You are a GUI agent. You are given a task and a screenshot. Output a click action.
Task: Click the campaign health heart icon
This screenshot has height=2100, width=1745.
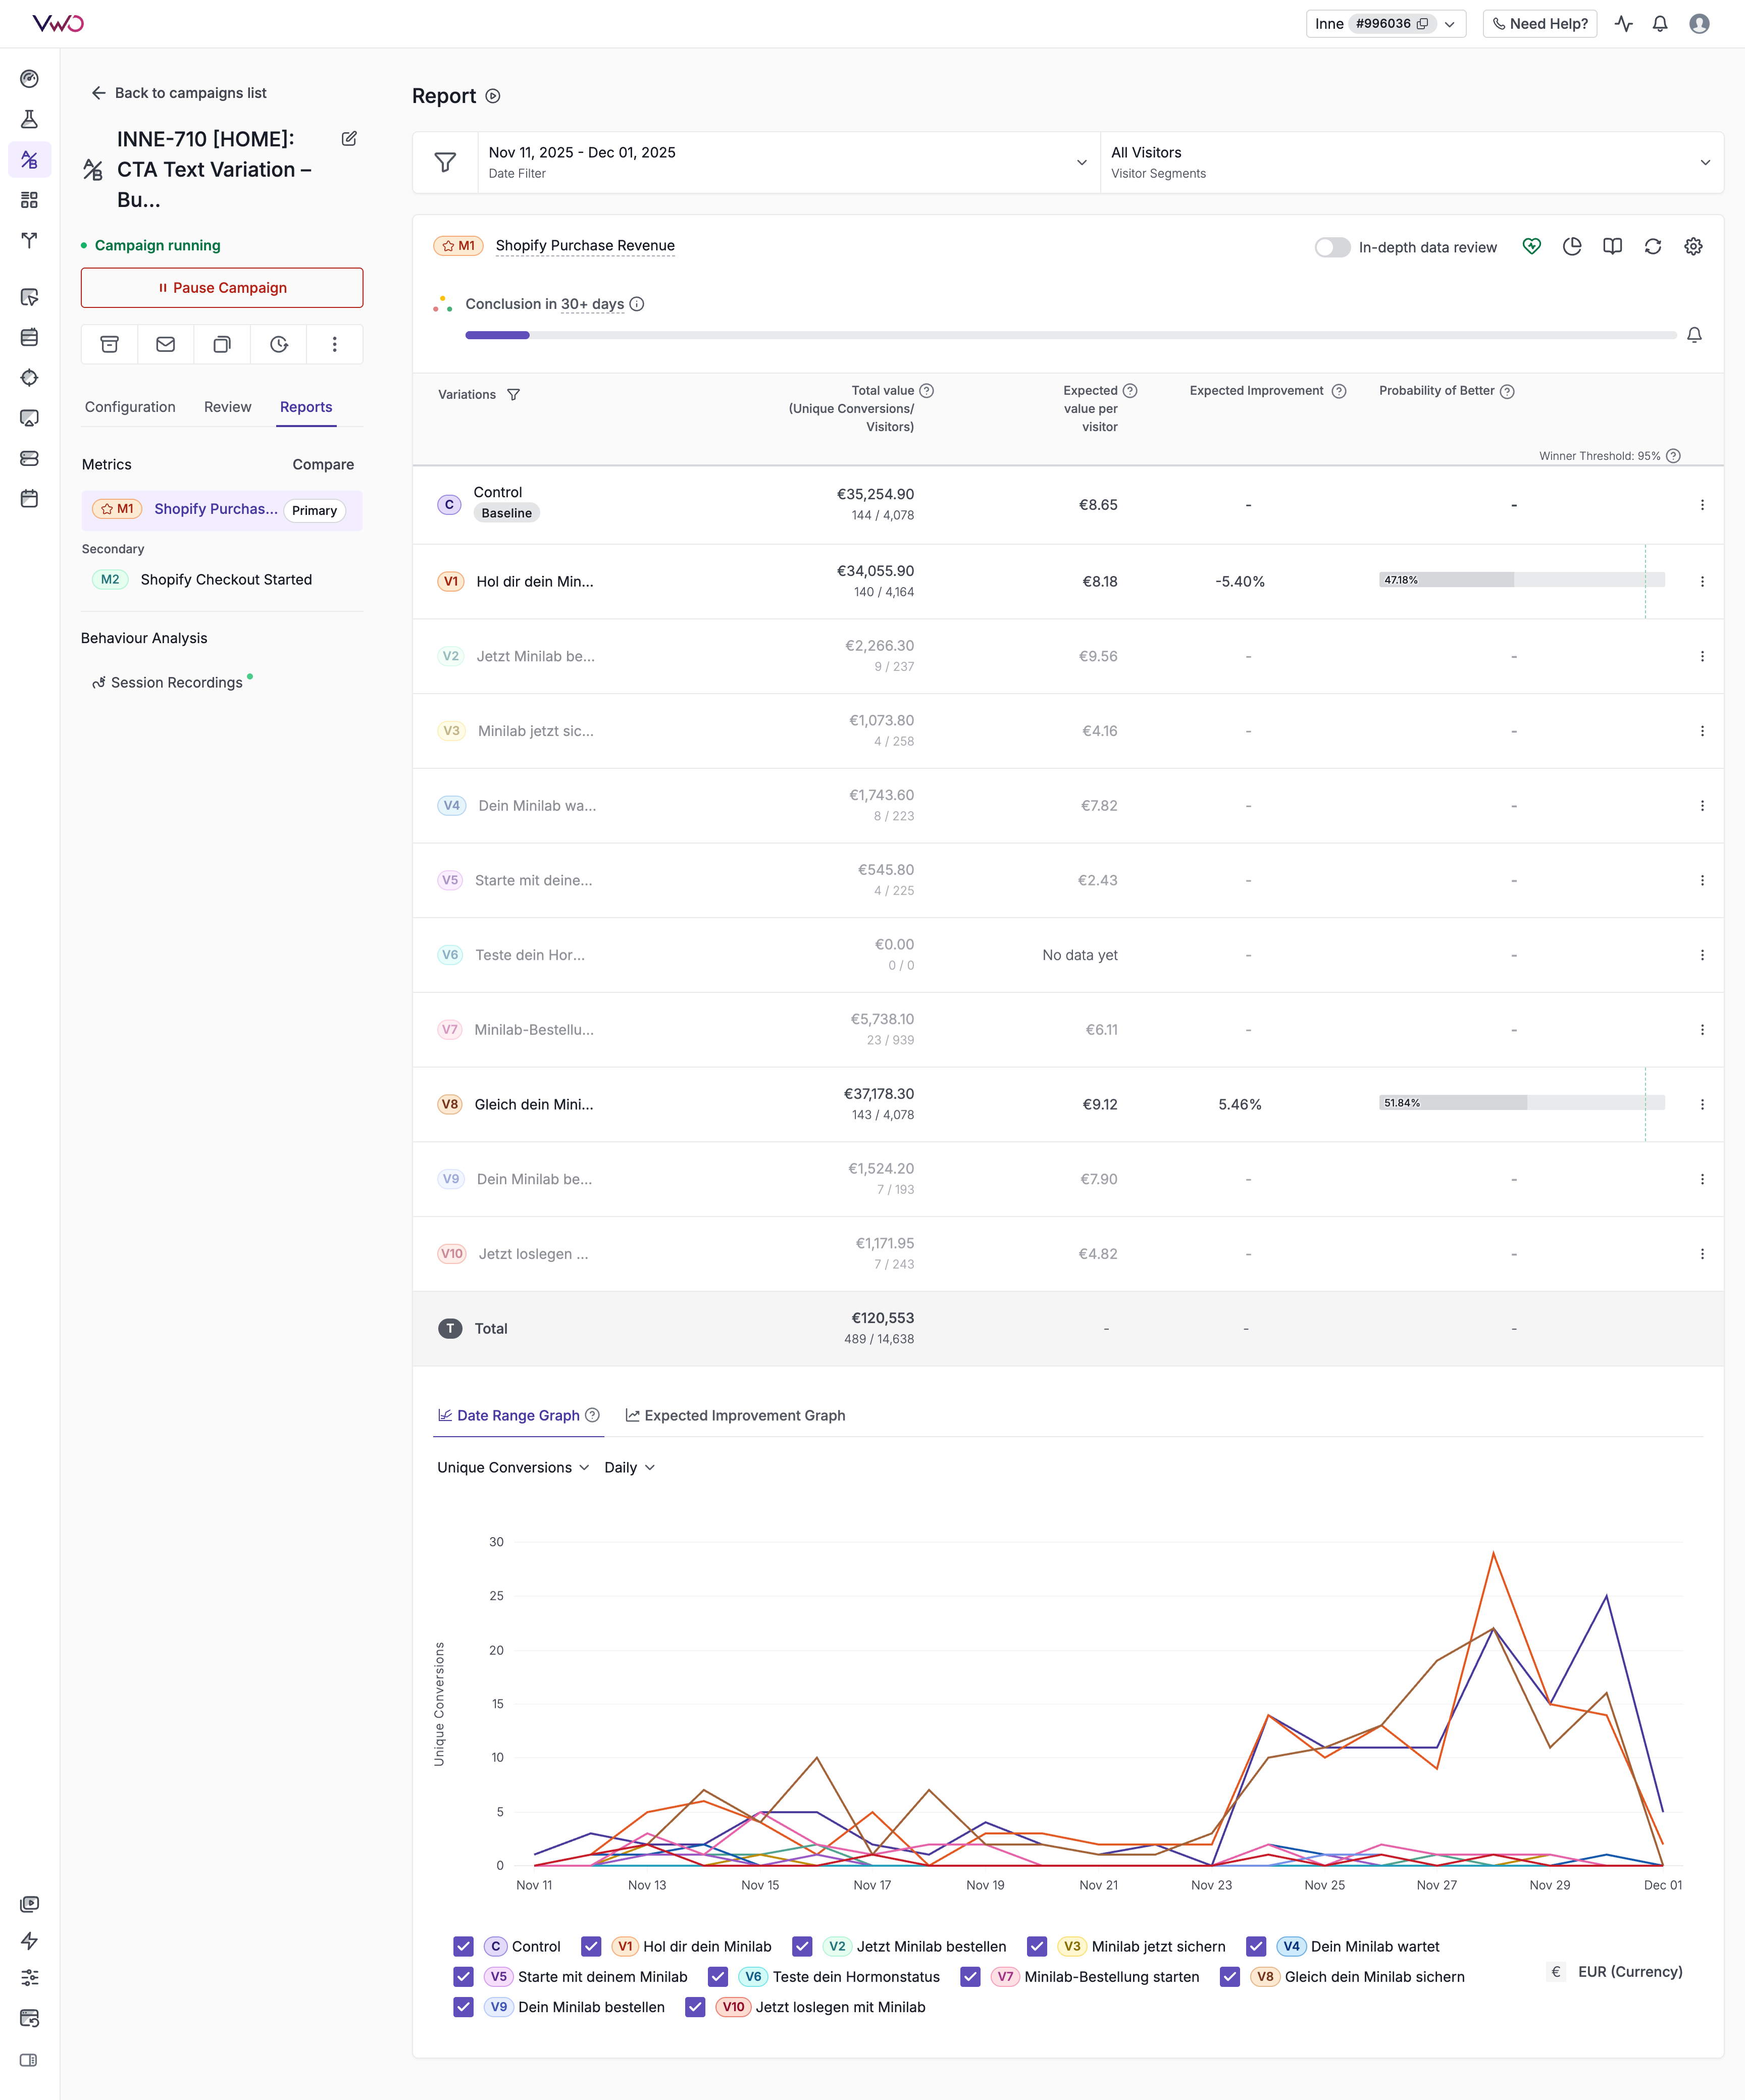pyautogui.click(x=1531, y=246)
